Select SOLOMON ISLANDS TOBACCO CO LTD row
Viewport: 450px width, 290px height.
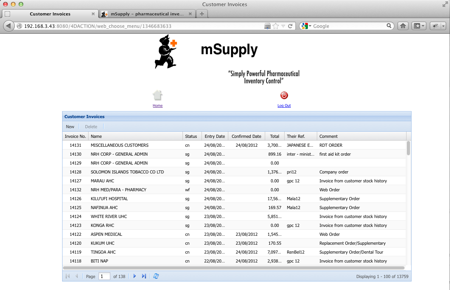click(x=234, y=172)
